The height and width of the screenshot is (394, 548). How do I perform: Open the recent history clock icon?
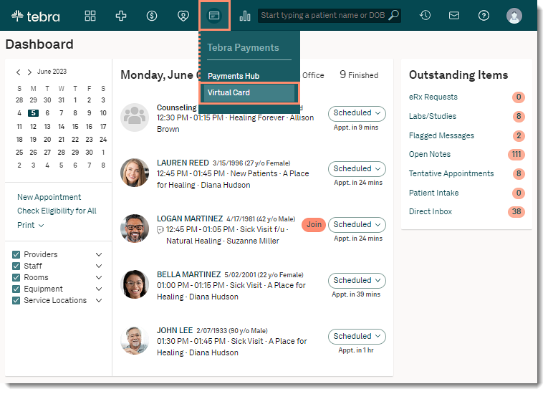425,15
